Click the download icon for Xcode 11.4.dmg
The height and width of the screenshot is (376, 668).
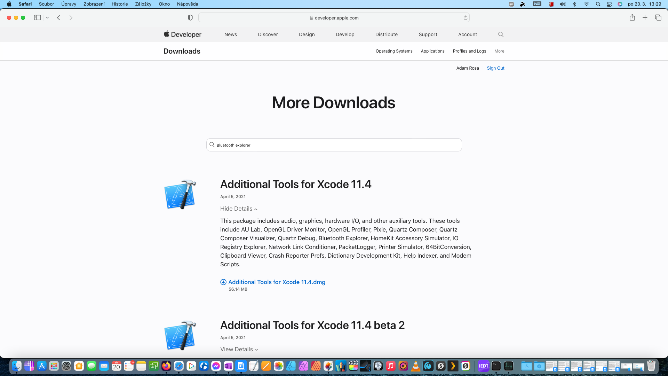coord(223,282)
